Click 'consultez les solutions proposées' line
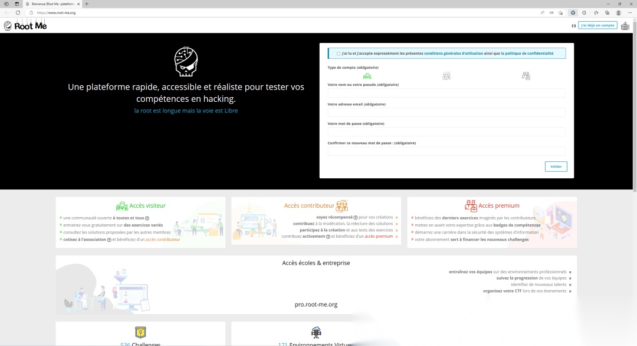 117,232
